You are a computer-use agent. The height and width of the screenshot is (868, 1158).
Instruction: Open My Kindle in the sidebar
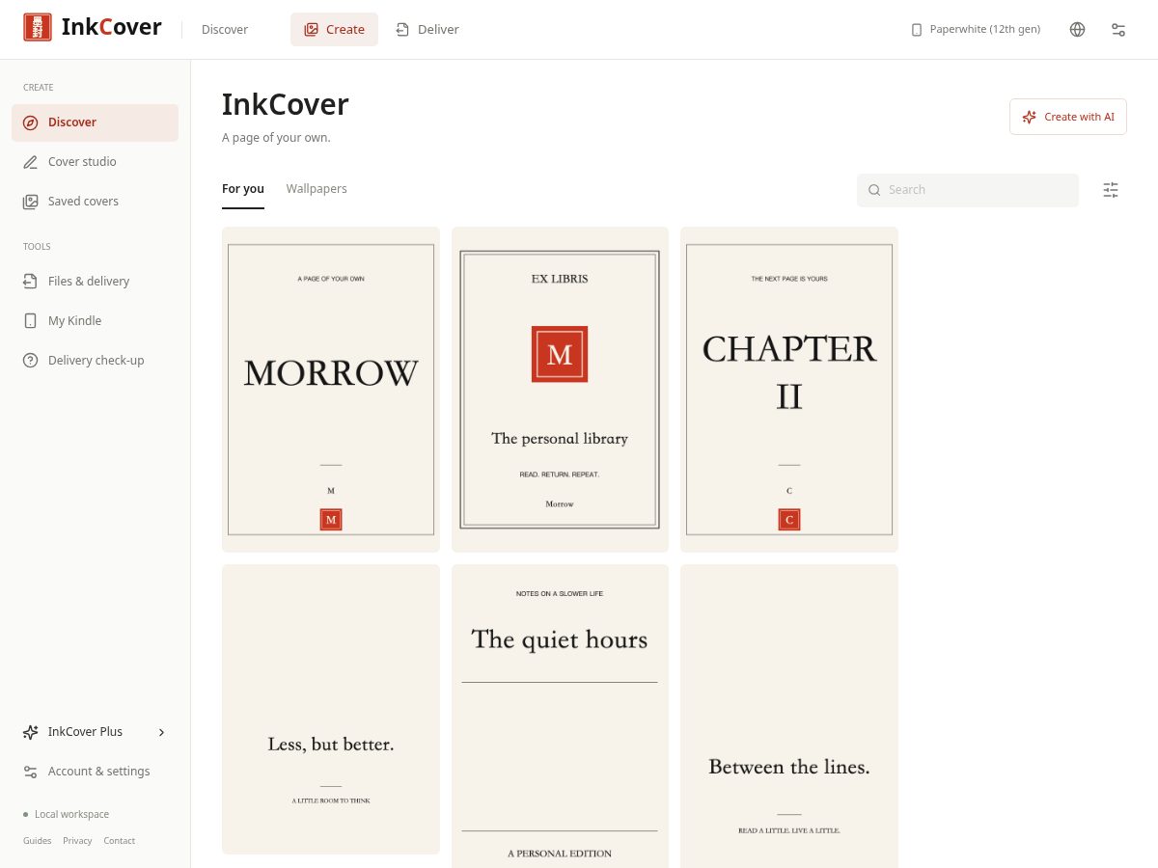[95, 321]
